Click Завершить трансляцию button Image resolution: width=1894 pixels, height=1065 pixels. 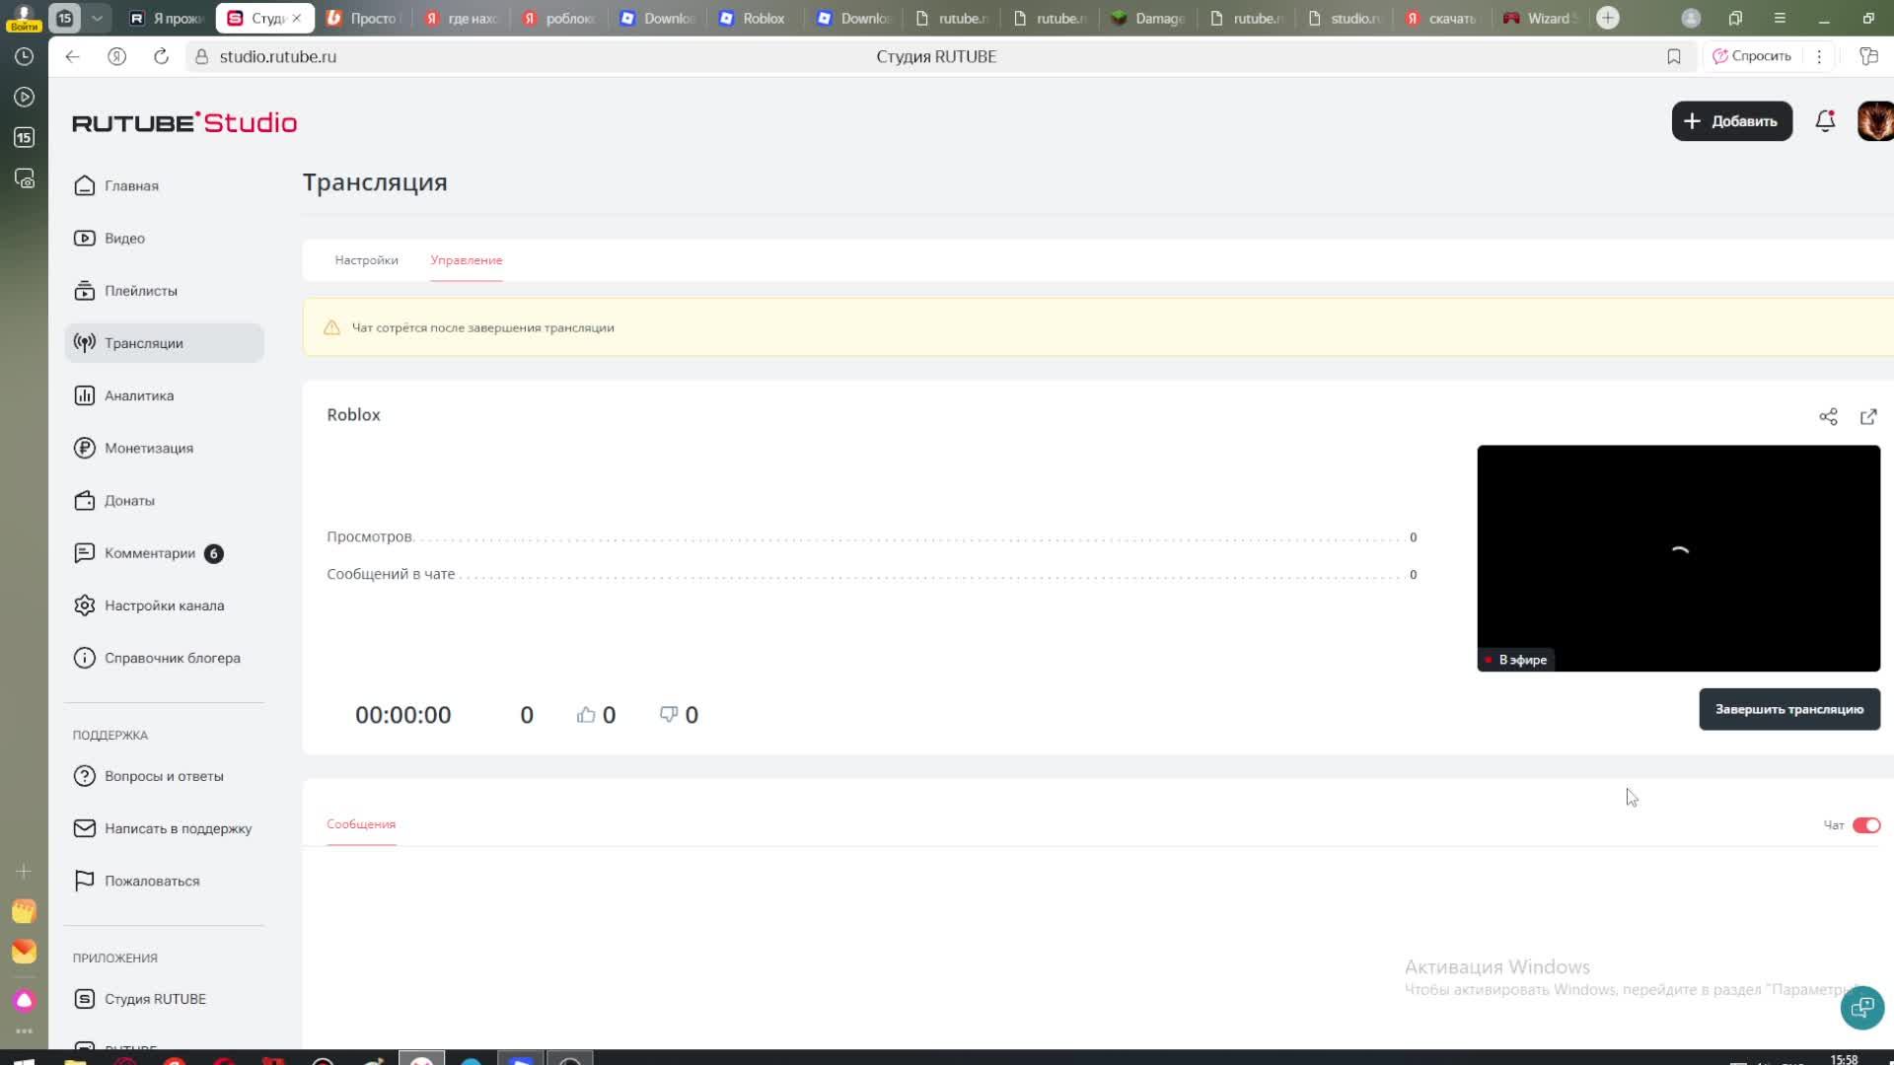[x=1788, y=709]
